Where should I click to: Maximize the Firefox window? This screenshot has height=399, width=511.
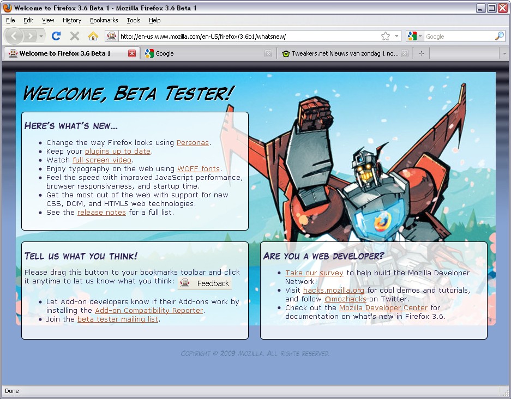[491, 8]
